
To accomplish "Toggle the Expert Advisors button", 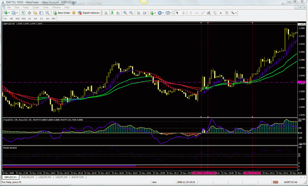I will tap(89, 13).
